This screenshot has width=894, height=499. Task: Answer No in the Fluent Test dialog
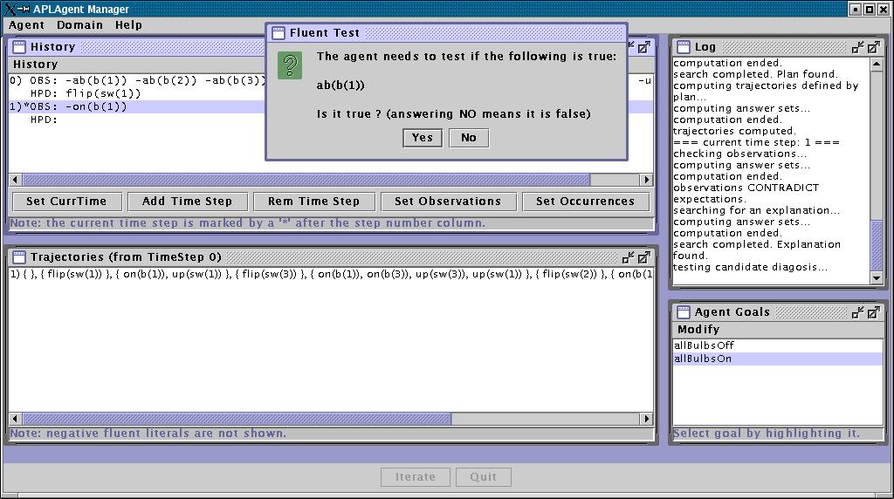point(468,138)
